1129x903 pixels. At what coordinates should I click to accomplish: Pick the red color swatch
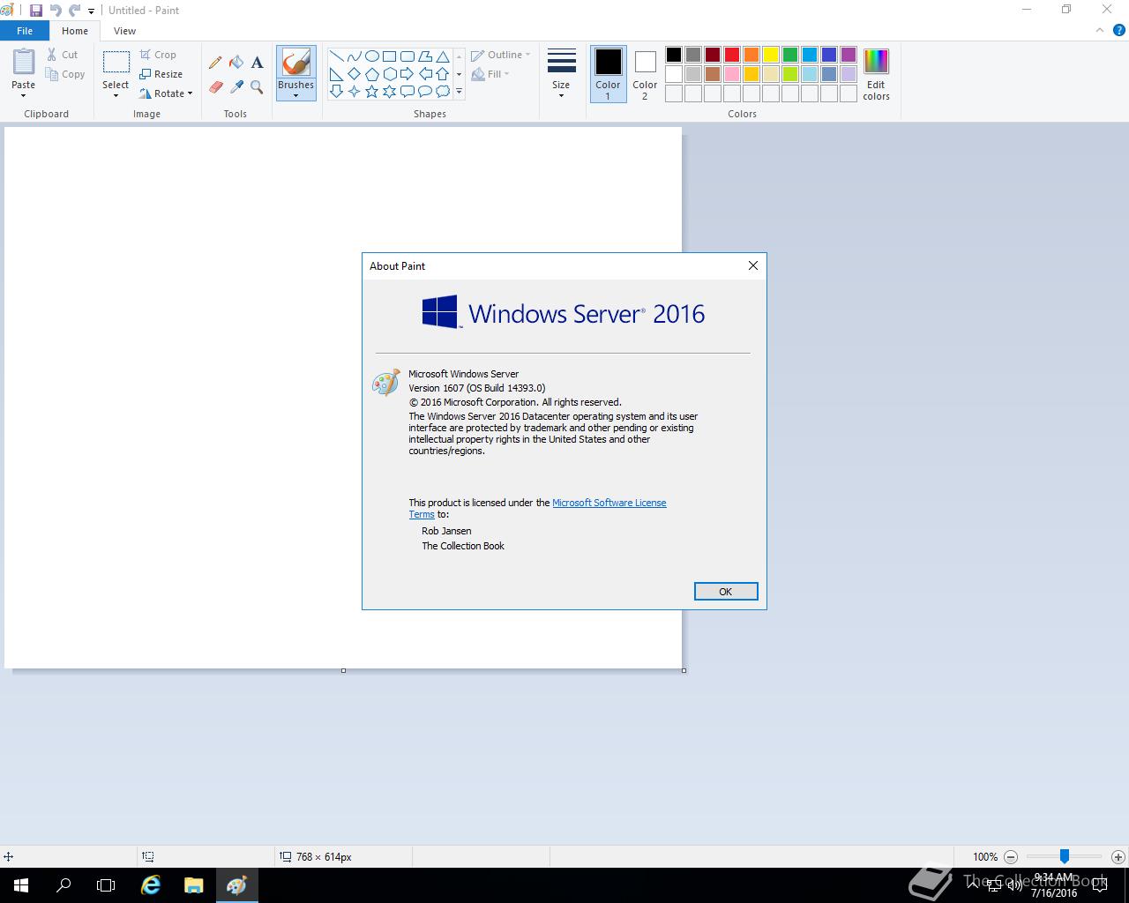732,55
